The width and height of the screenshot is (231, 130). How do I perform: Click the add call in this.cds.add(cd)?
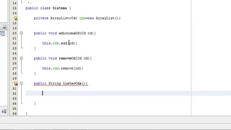point(64,43)
